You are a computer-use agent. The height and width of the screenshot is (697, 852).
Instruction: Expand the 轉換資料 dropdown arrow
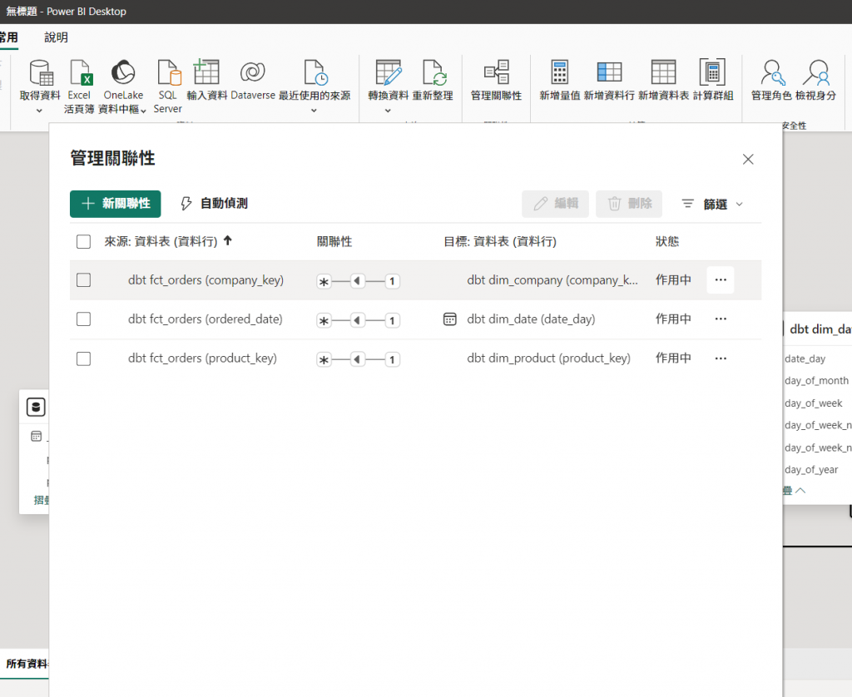click(x=388, y=111)
